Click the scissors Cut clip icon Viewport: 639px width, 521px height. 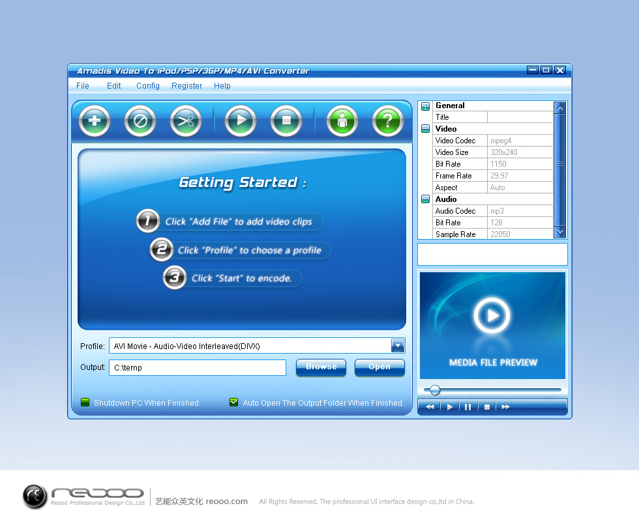coord(186,121)
